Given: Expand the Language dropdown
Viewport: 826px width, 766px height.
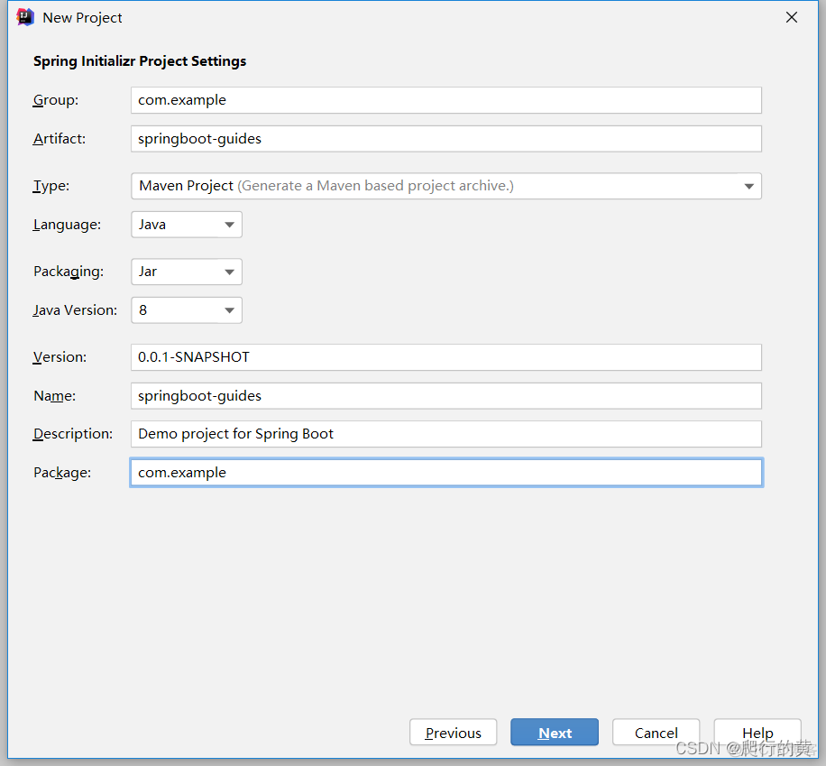Looking at the screenshot, I should point(186,225).
